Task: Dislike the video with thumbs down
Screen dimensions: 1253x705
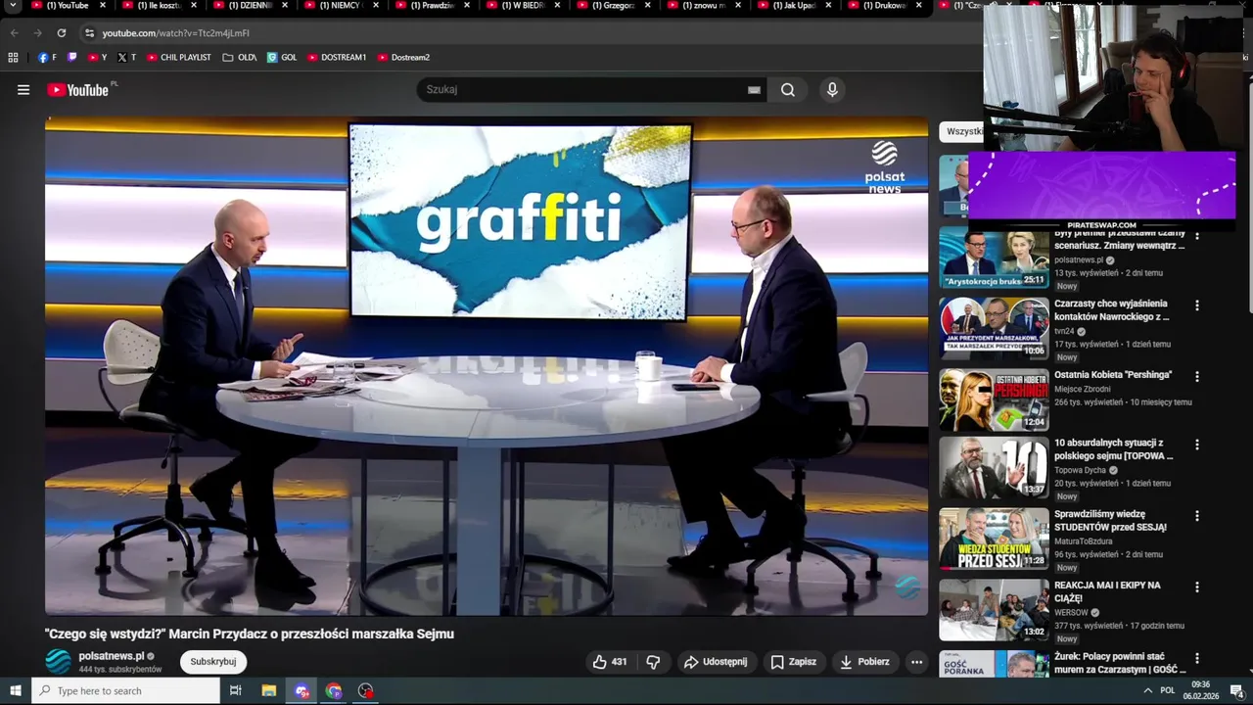Action: coord(653,662)
